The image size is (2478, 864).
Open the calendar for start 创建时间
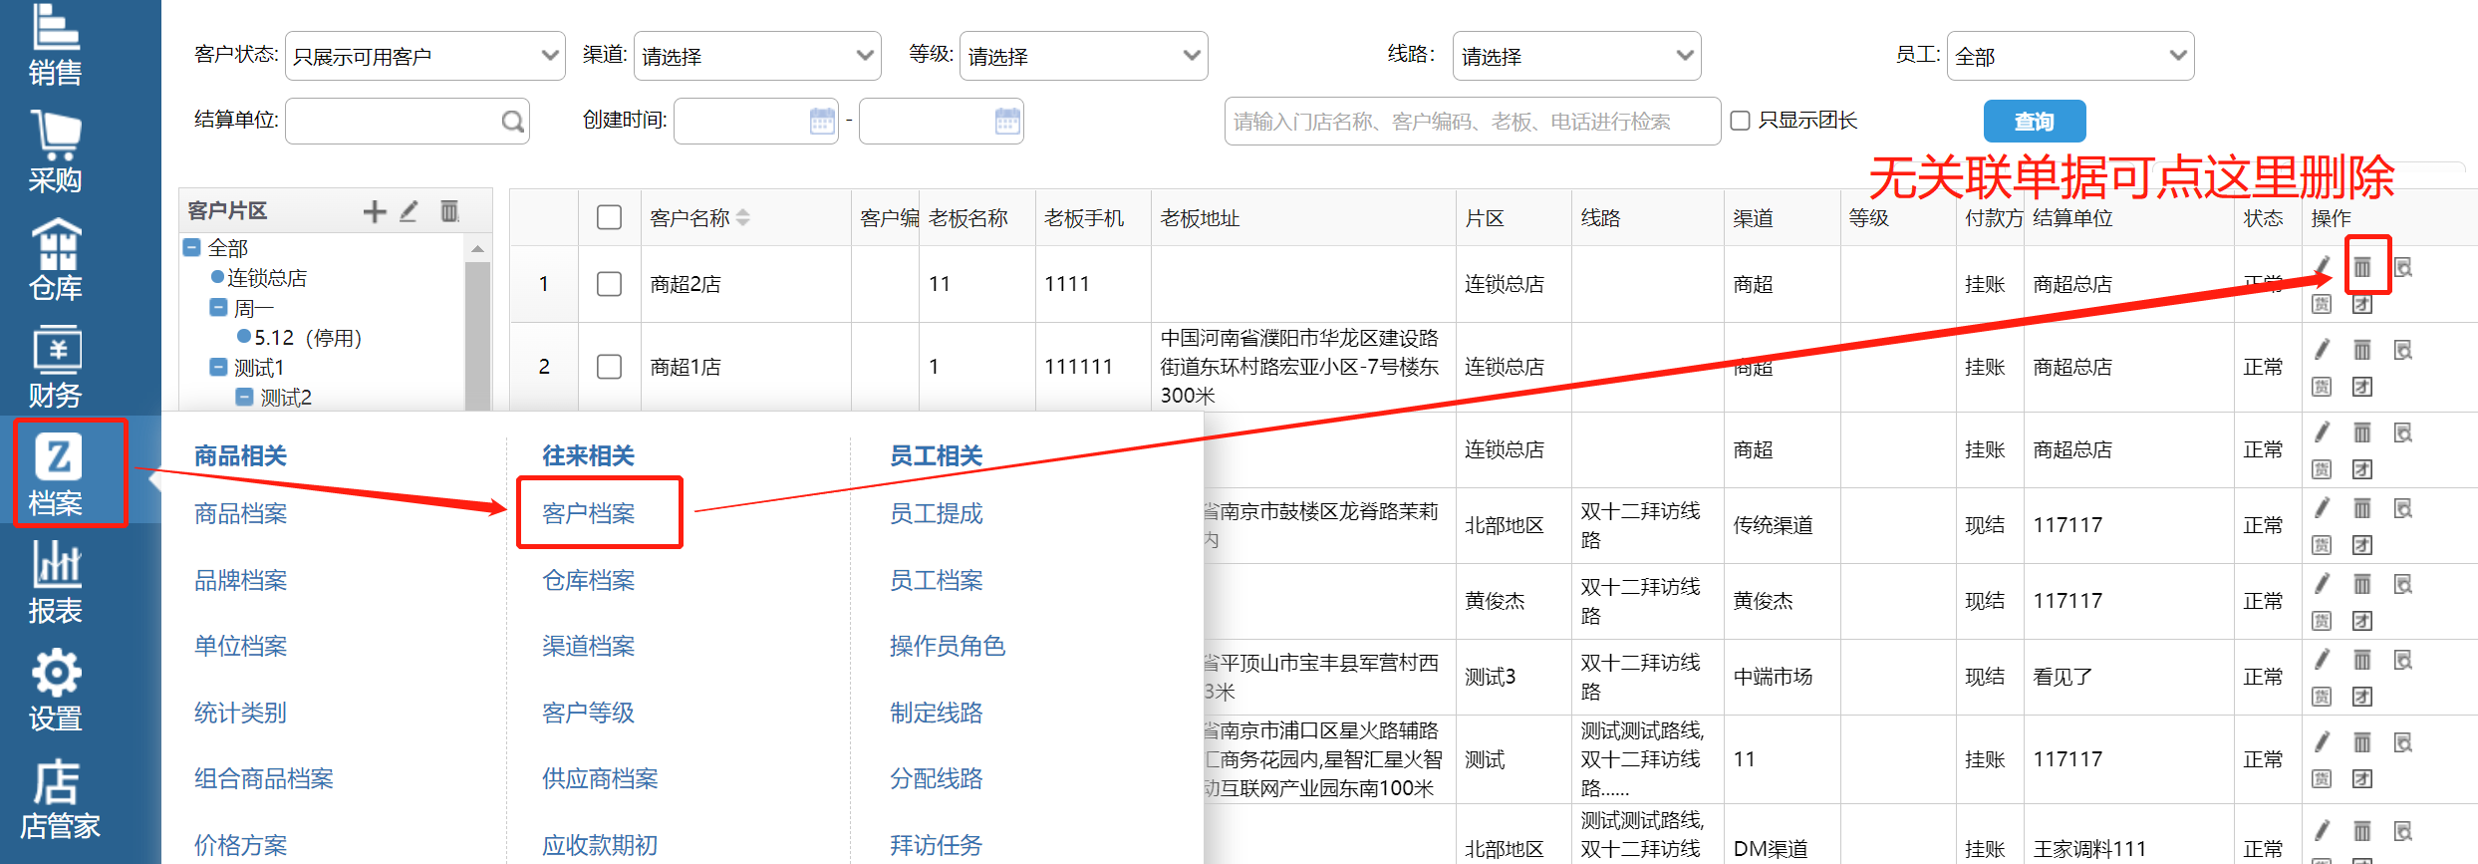coord(822,122)
